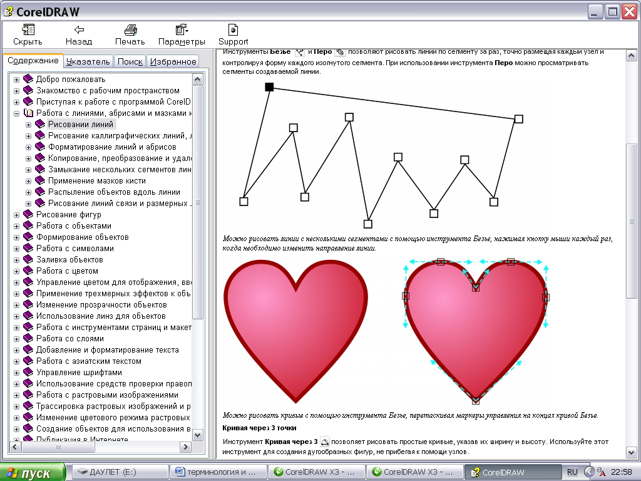Screen dimensions: 641x481
Task: Click the 22:58 clock in the tray
Action: [622, 472]
